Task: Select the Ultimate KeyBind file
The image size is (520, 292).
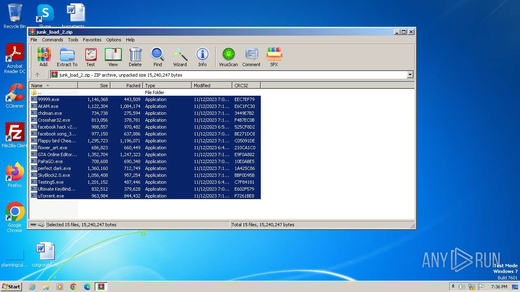Action: pos(145,189)
